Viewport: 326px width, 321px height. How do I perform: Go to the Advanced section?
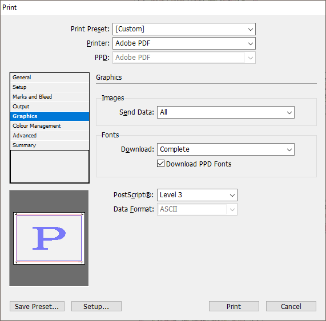[50, 136]
